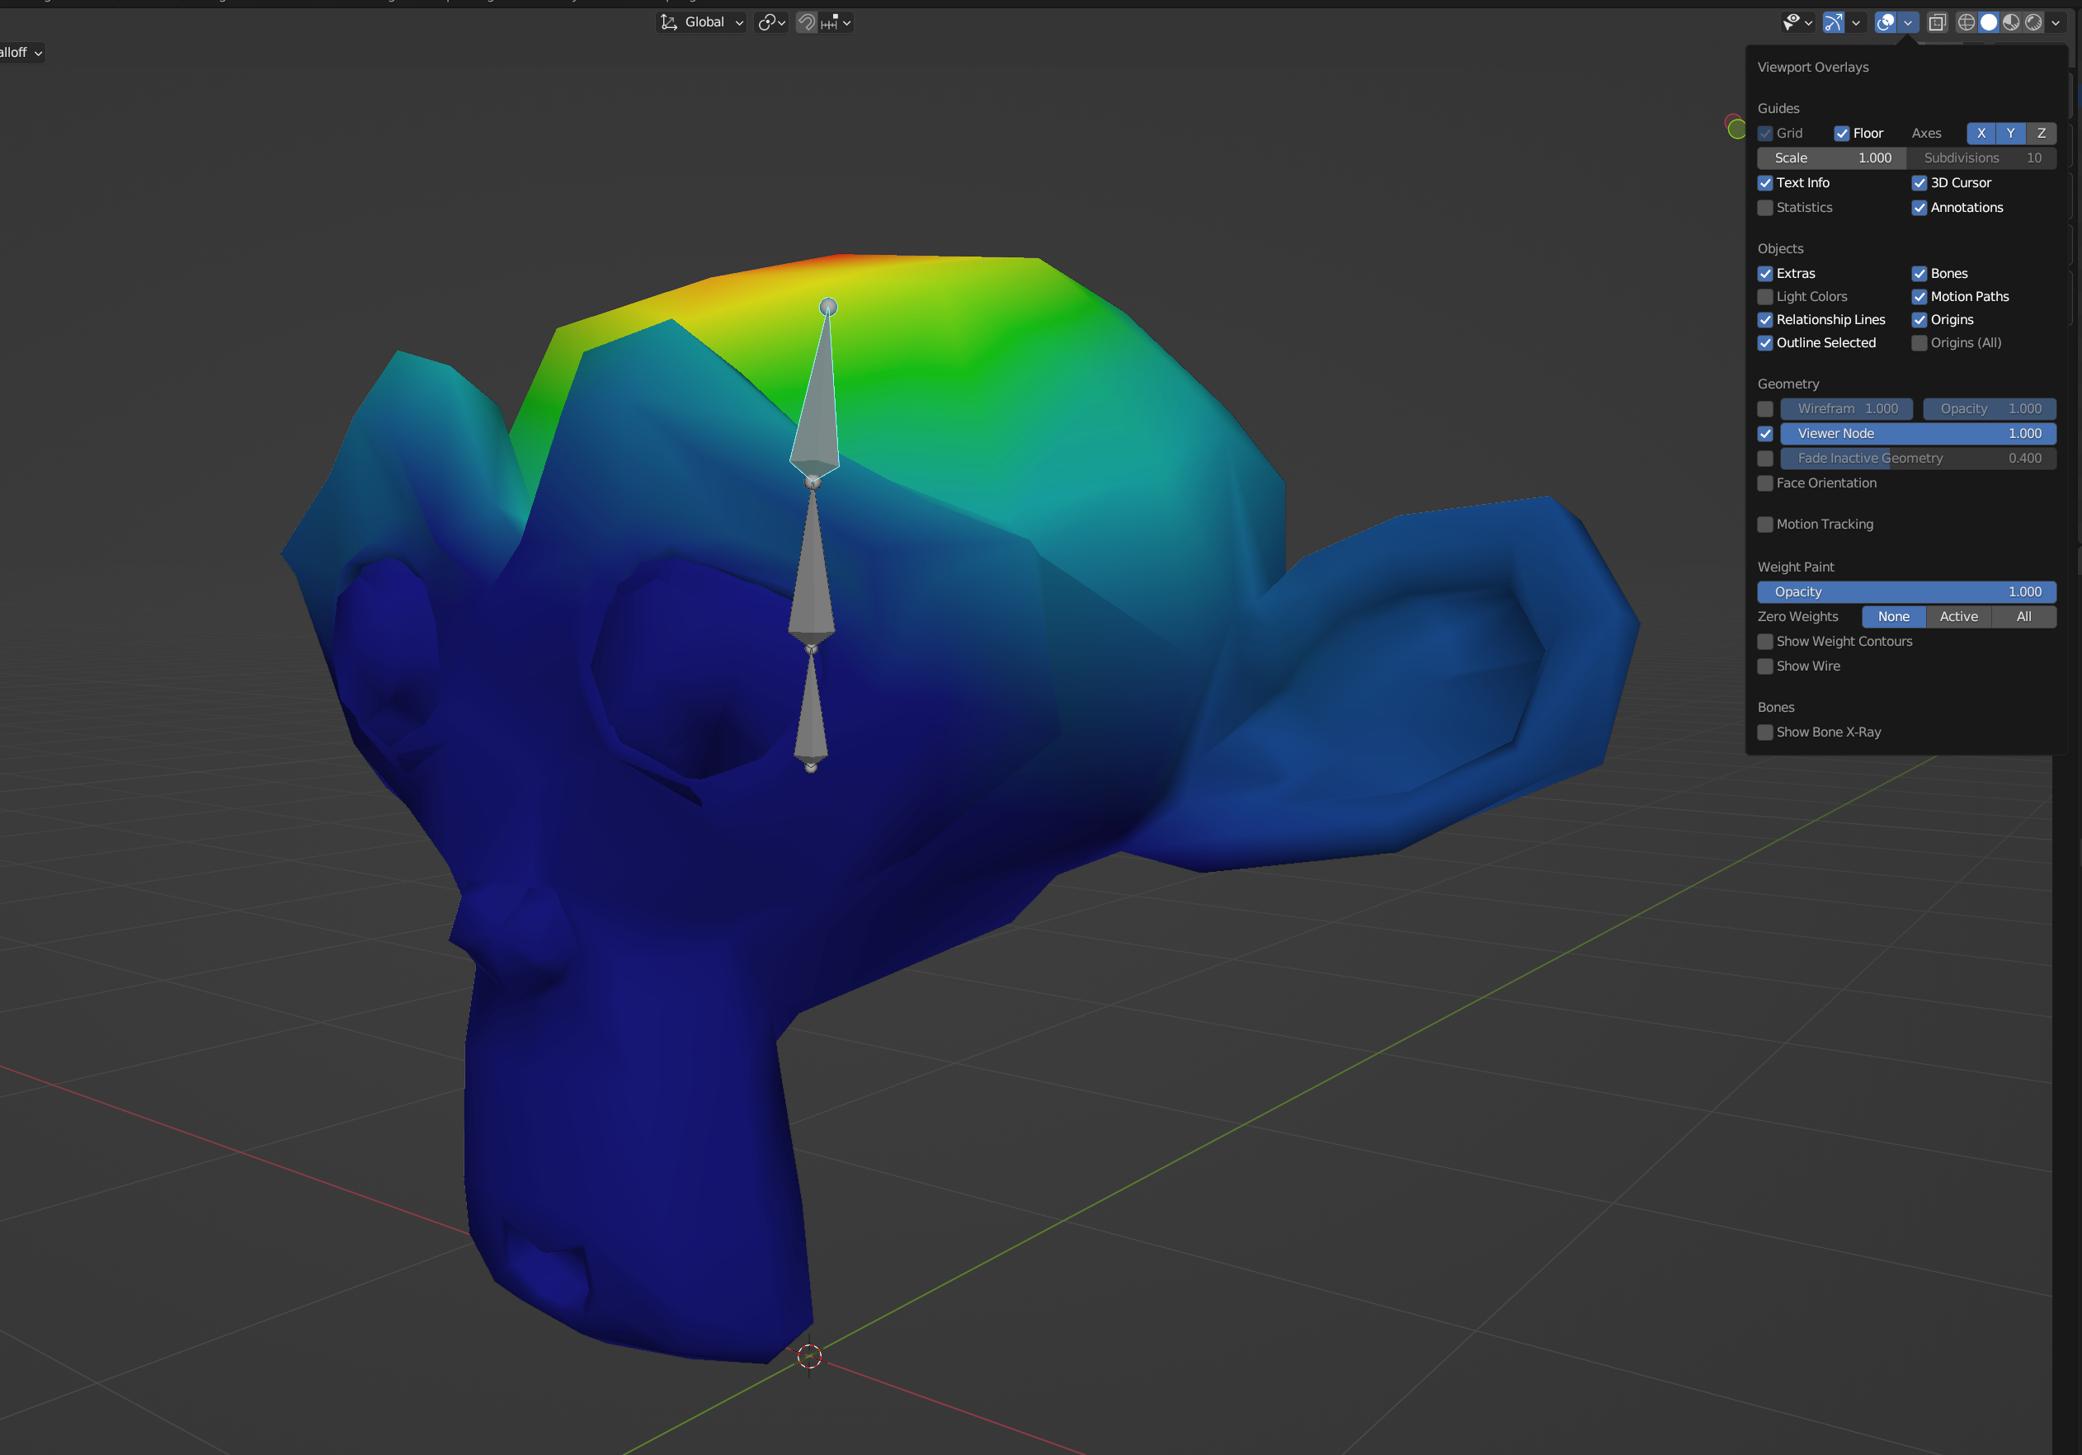Image resolution: width=2082 pixels, height=1455 pixels.
Task: Open the object visibility and selectability dropdown
Action: 1797,22
